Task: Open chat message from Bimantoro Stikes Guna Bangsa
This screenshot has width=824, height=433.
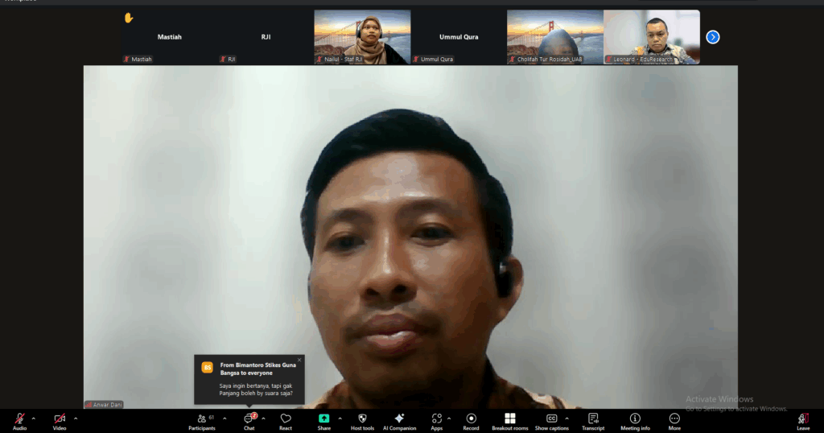Action: (x=249, y=379)
